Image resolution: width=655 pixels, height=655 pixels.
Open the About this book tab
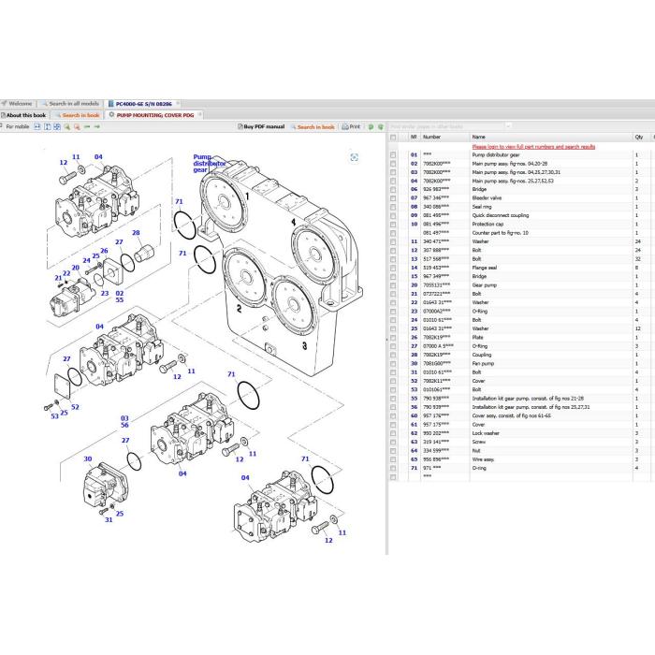tap(24, 115)
